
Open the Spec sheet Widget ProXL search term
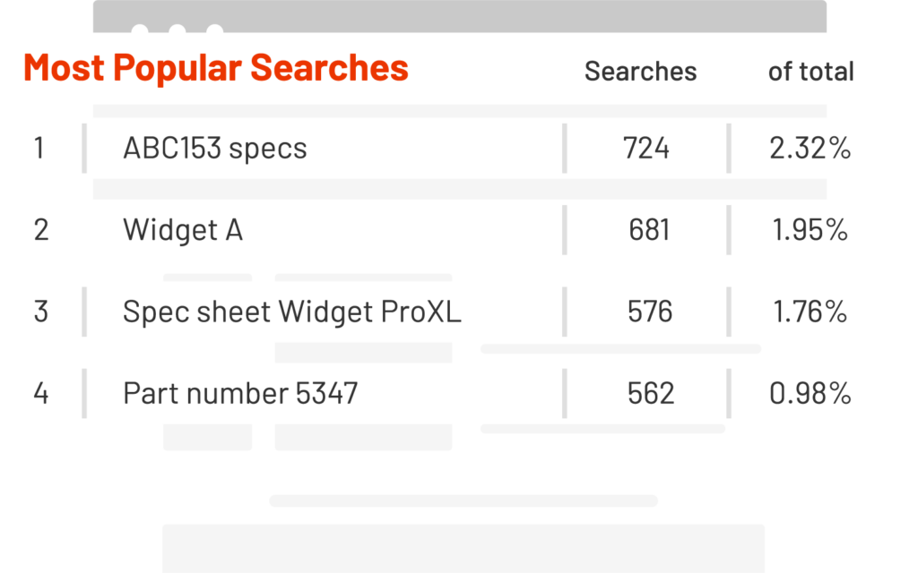pos(292,312)
